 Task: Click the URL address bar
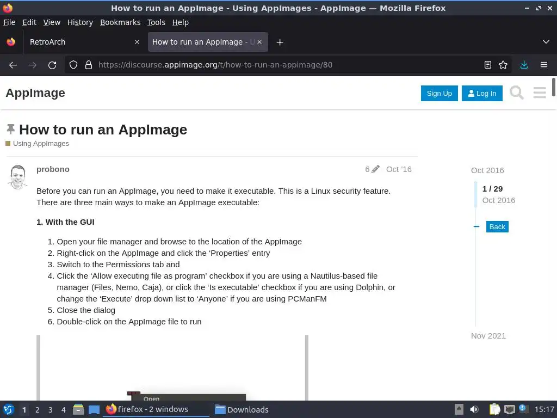[x=288, y=65]
